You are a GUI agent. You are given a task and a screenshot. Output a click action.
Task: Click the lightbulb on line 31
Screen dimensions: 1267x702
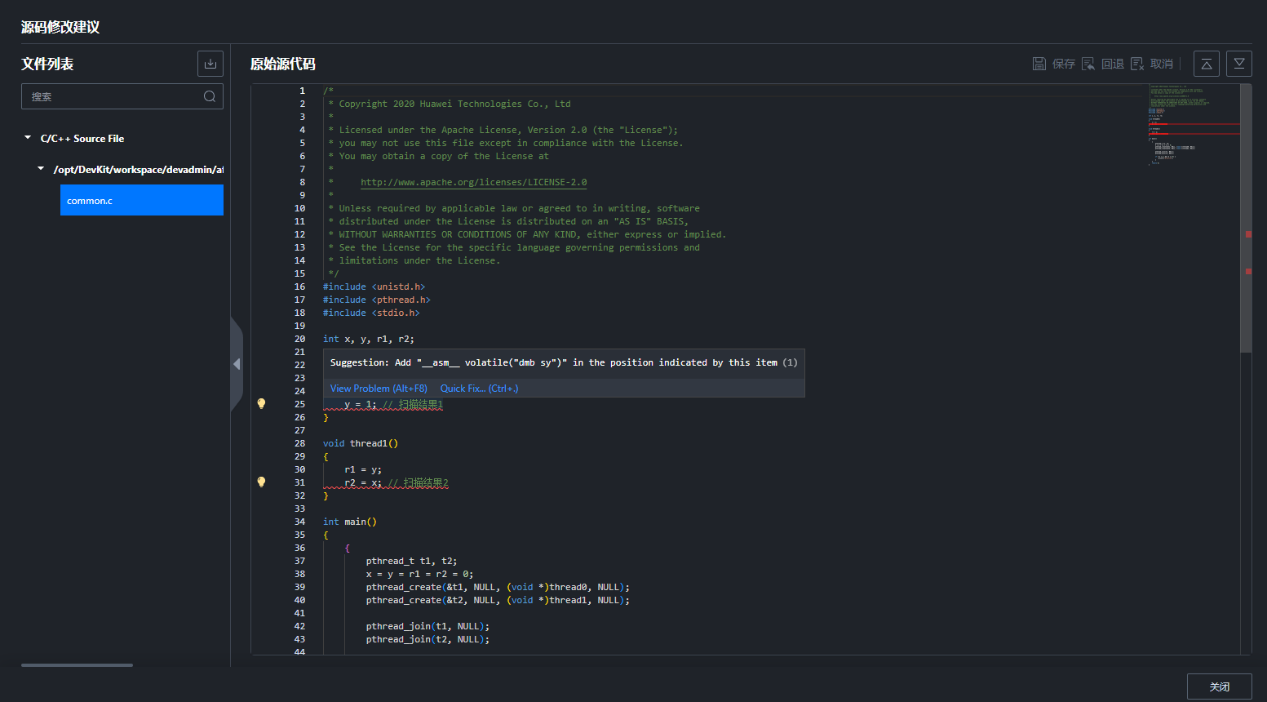[x=262, y=482]
